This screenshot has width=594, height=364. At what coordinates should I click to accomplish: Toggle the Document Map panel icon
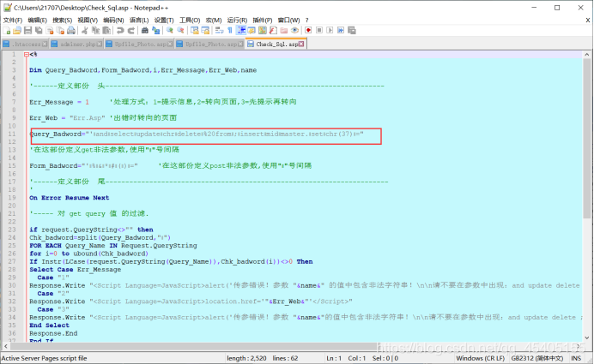coord(262,30)
